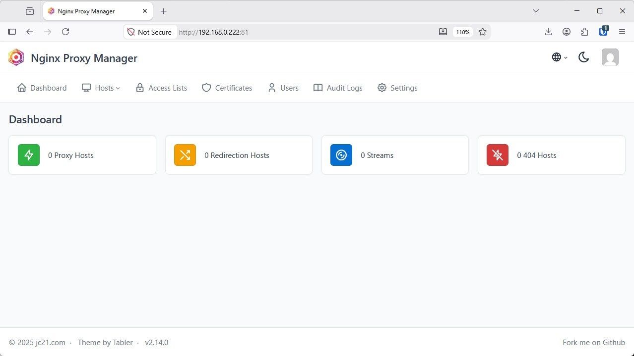The image size is (634, 356).
Task: Open the Audit Logs page
Action: pyautogui.click(x=338, y=88)
